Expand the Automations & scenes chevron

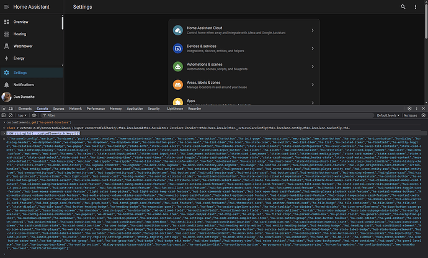(x=313, y=66)
